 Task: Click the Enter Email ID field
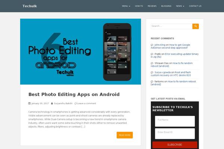pos(175,134)
